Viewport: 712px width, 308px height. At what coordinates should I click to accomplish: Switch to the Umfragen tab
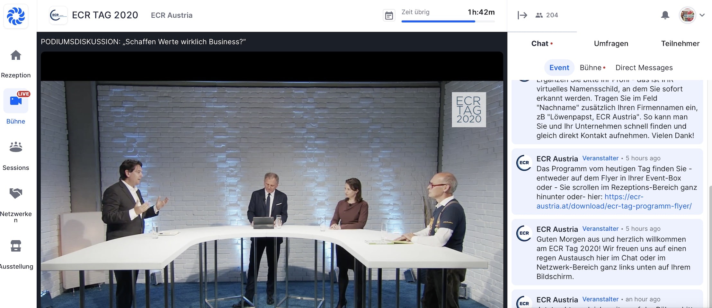coord(611,44)
